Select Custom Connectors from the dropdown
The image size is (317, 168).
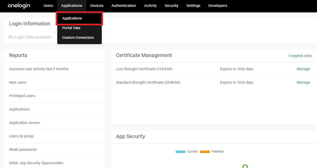(78, 37)
